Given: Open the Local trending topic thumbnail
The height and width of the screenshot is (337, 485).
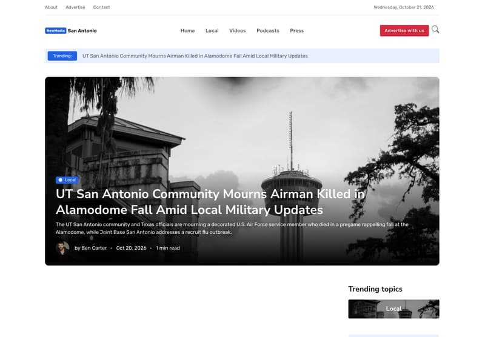Looking at the screenshot, I should click(x=393, y=309).
